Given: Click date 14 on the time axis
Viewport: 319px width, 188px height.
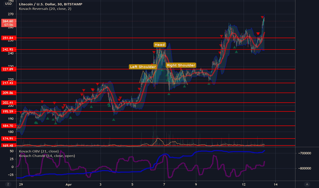Looking at the screenshot, I should pos(276,185).
